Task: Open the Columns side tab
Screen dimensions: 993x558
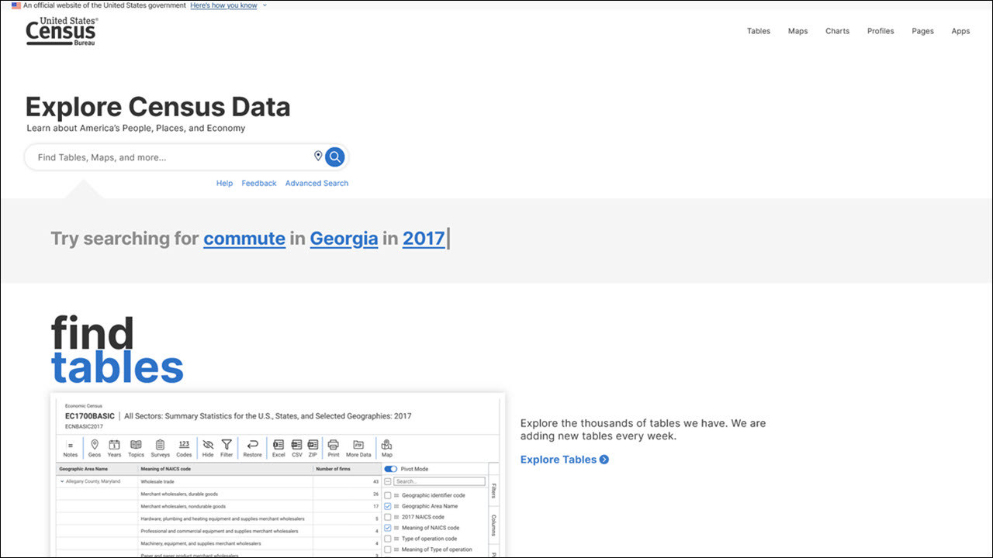Action: point(493,525)
